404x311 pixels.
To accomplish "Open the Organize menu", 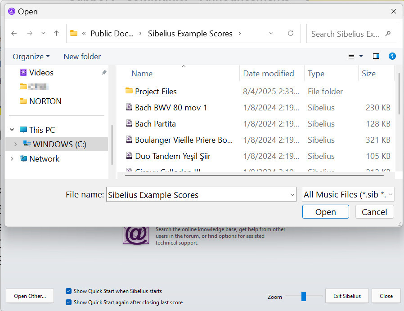I will click(31, 57).
